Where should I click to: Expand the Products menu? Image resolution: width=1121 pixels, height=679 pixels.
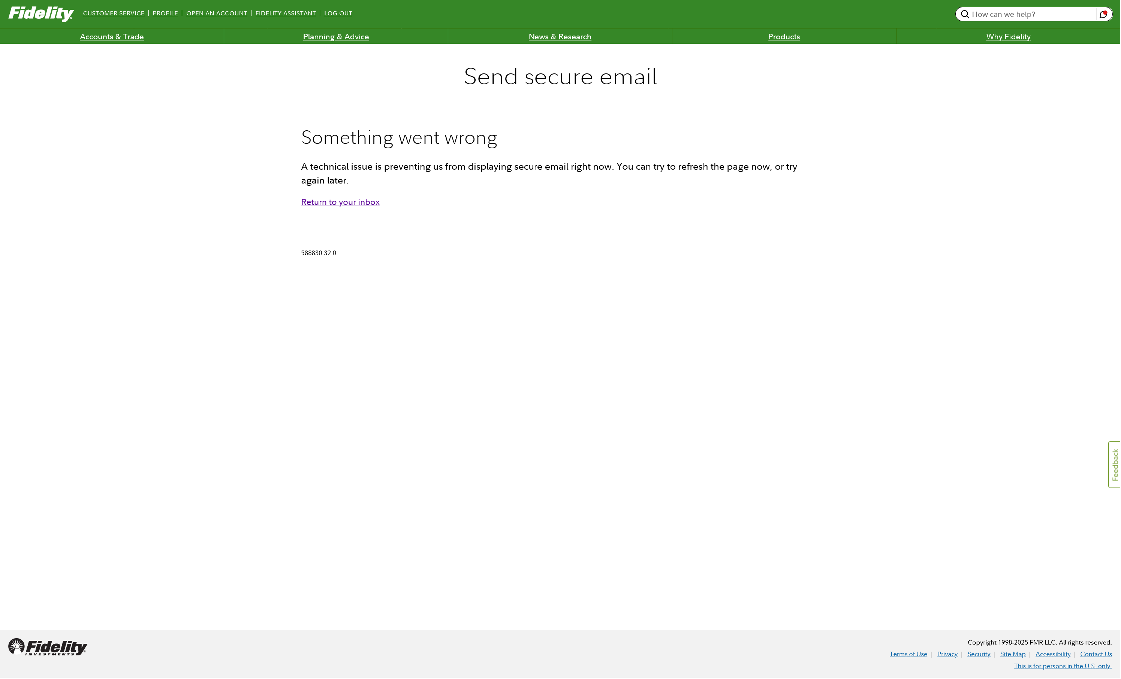click(x=783, y=36)
